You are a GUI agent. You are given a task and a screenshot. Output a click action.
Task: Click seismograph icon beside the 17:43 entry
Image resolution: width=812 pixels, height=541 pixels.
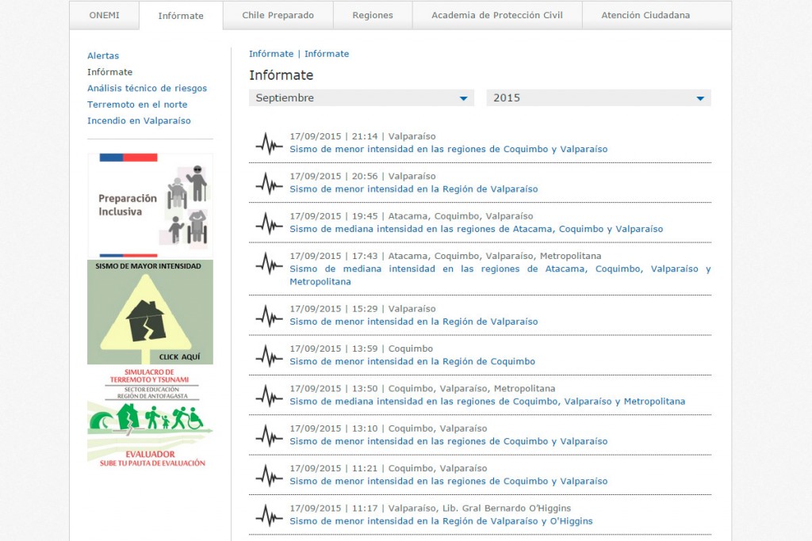click(x=270, y=263)
